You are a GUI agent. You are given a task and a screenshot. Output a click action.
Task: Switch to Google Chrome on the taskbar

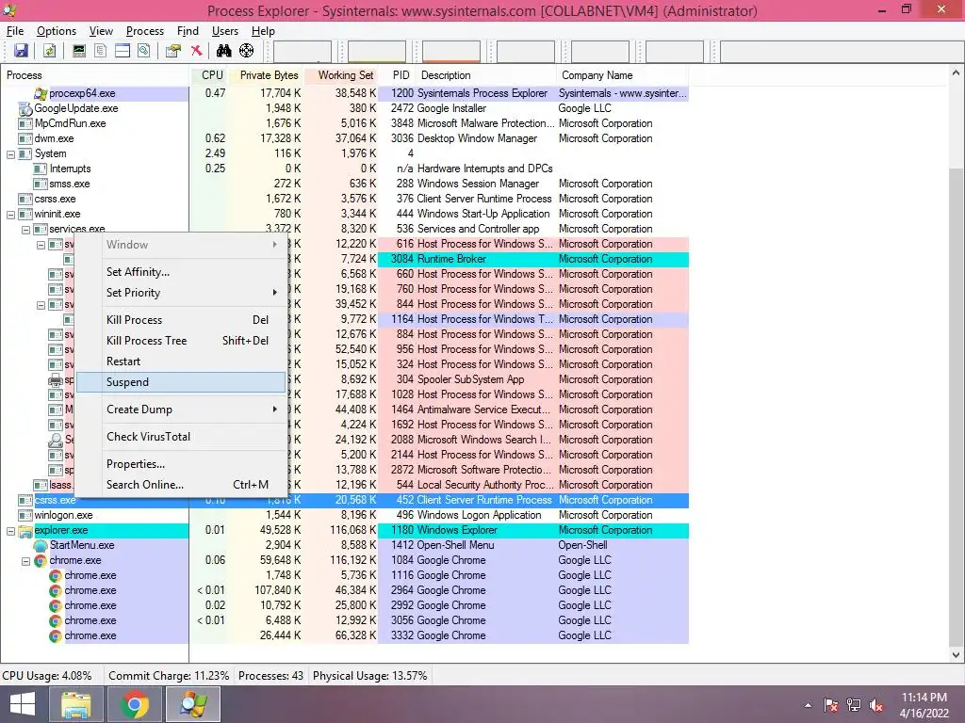tap(135, 704)
